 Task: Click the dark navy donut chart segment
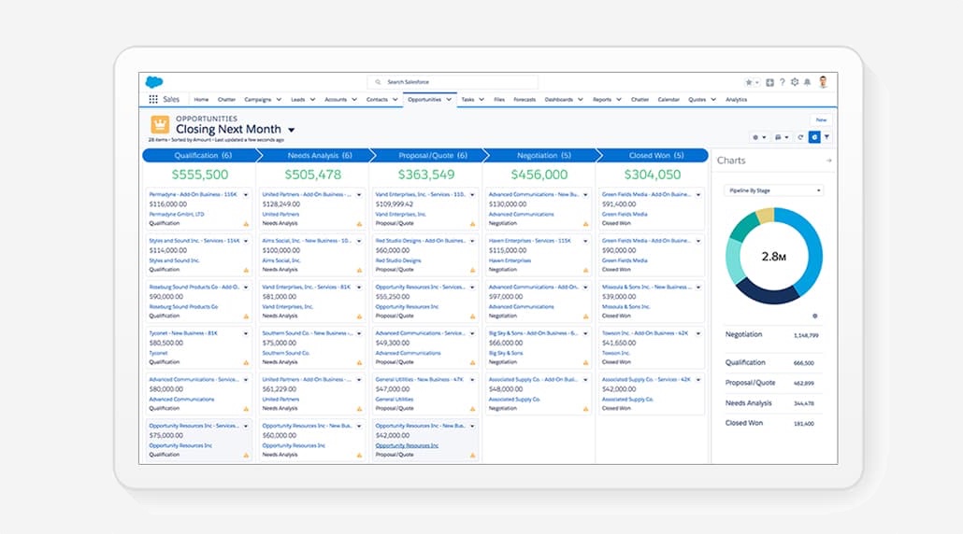click(767, 295)
